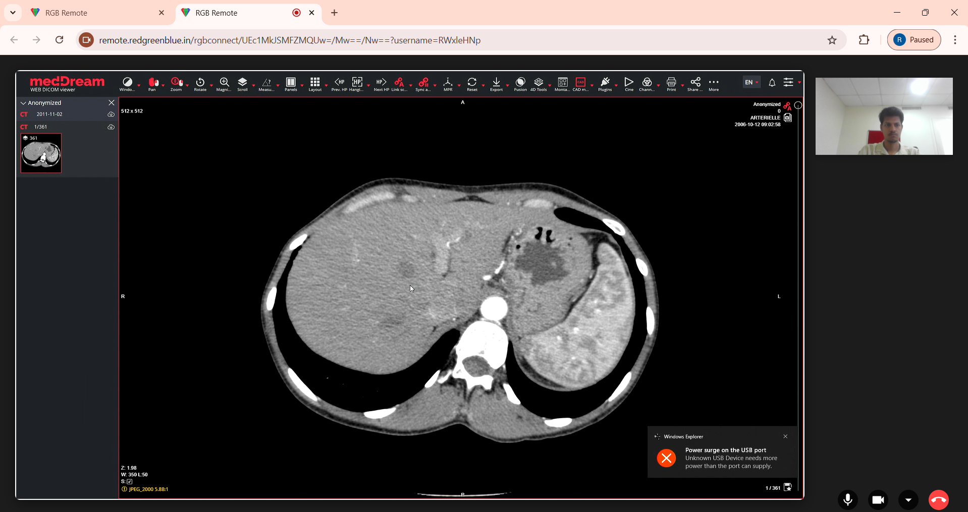Dismiss the Windows Explorer USB notification
968x512 pixels.
pos(785,436)
